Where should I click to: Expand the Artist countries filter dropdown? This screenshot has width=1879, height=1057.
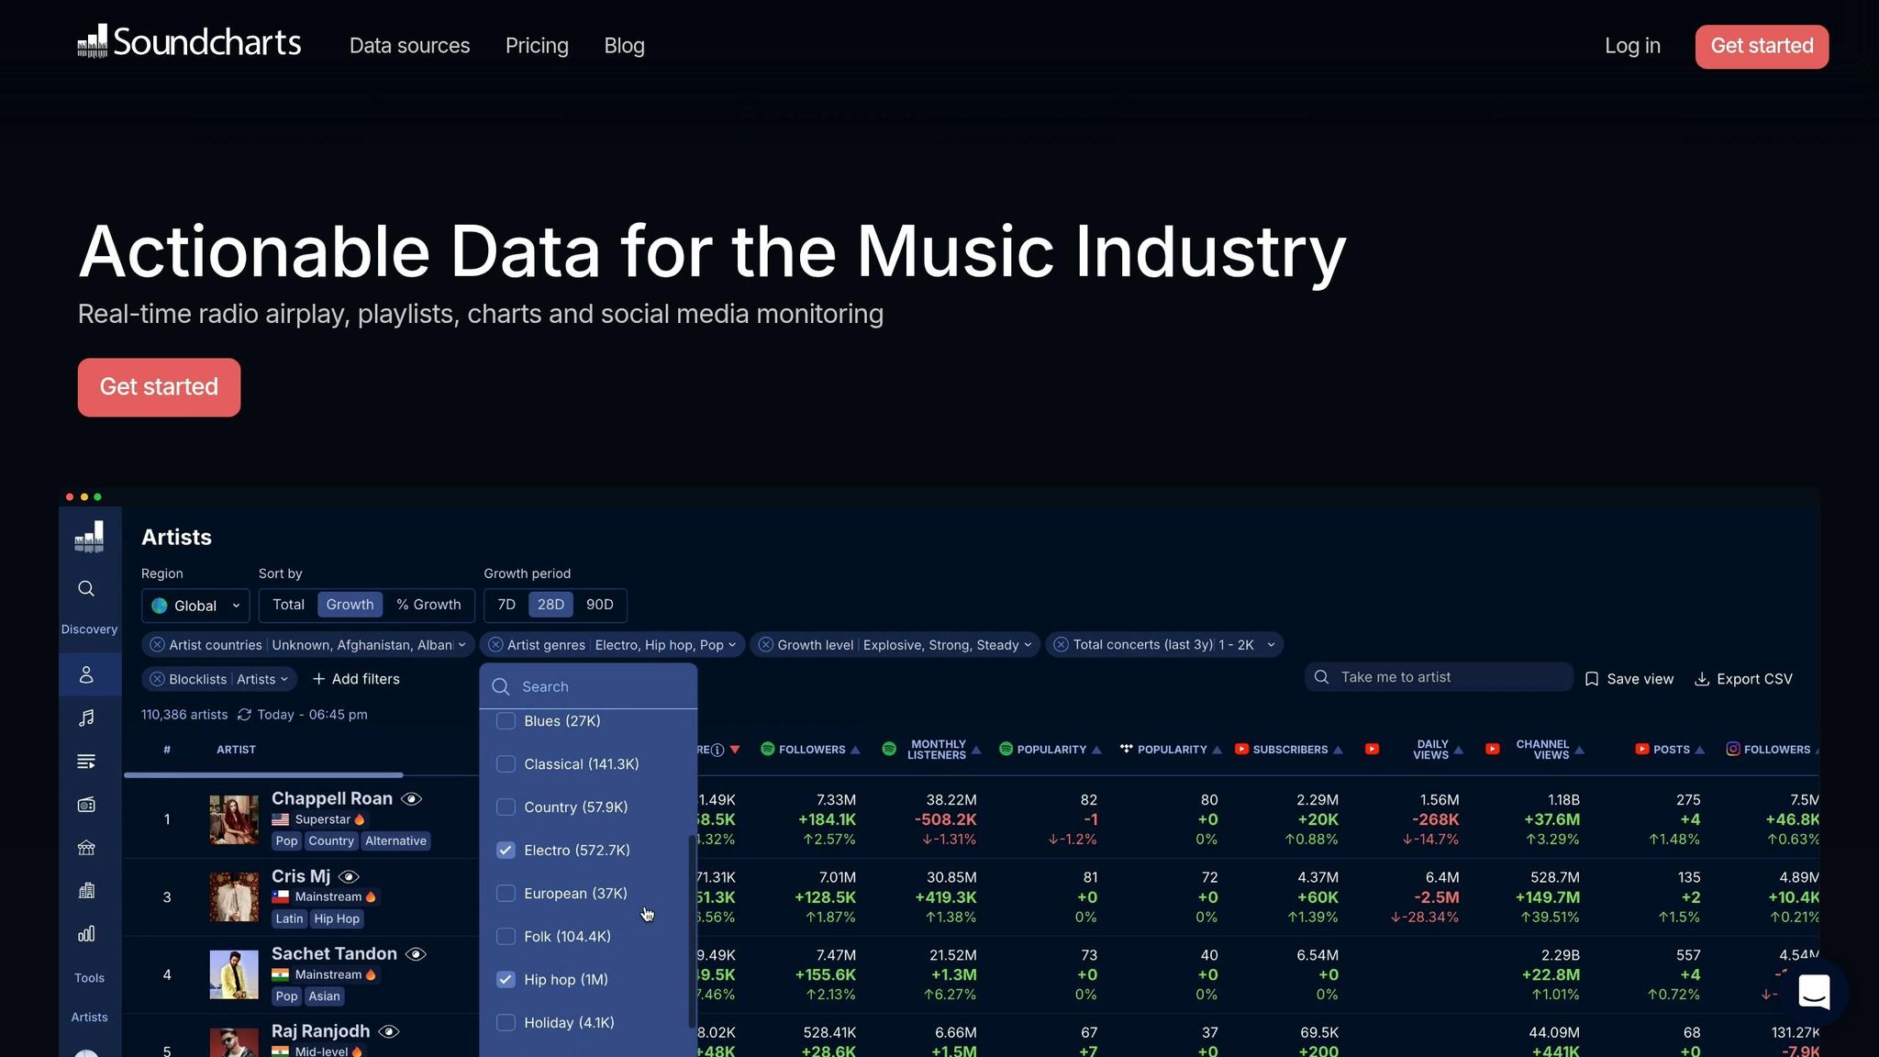(461, 645)
